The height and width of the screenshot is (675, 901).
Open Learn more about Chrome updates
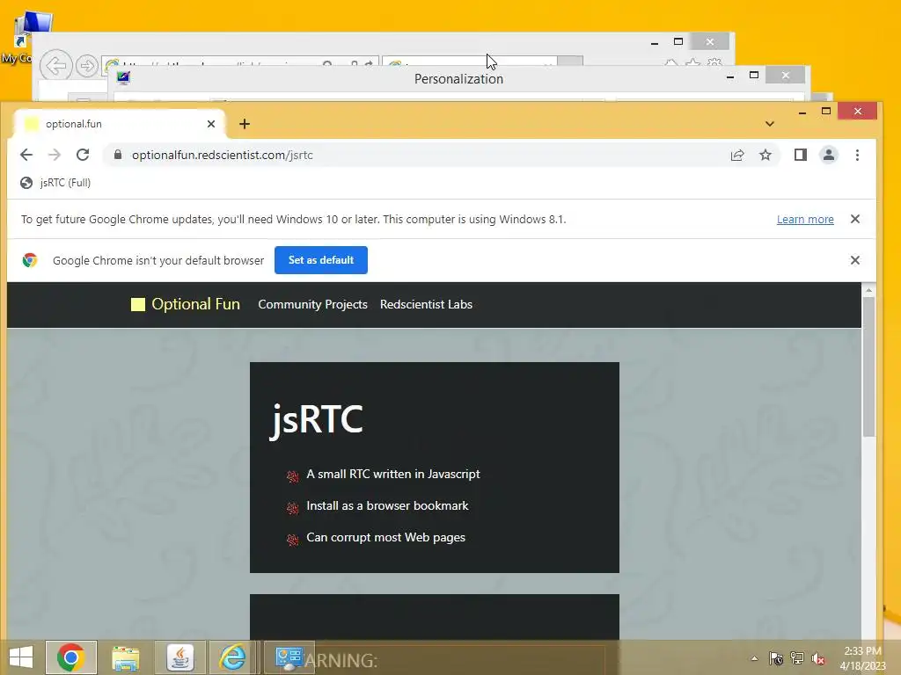805,219
